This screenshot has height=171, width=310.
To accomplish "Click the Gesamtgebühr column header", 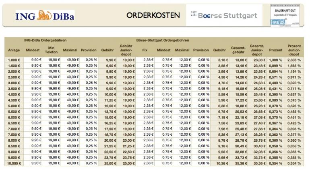I will coord(238,50).
